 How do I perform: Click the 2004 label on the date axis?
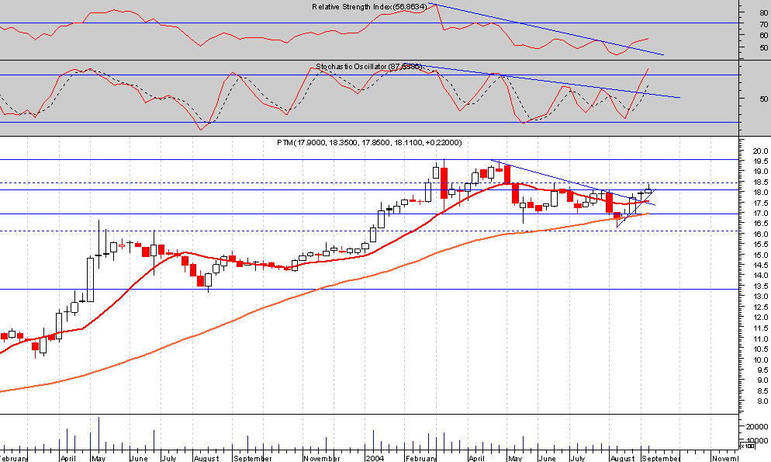coord(375,458)
